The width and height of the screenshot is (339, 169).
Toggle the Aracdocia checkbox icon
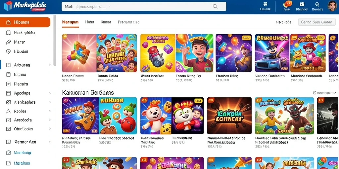(x=8, y=120)
